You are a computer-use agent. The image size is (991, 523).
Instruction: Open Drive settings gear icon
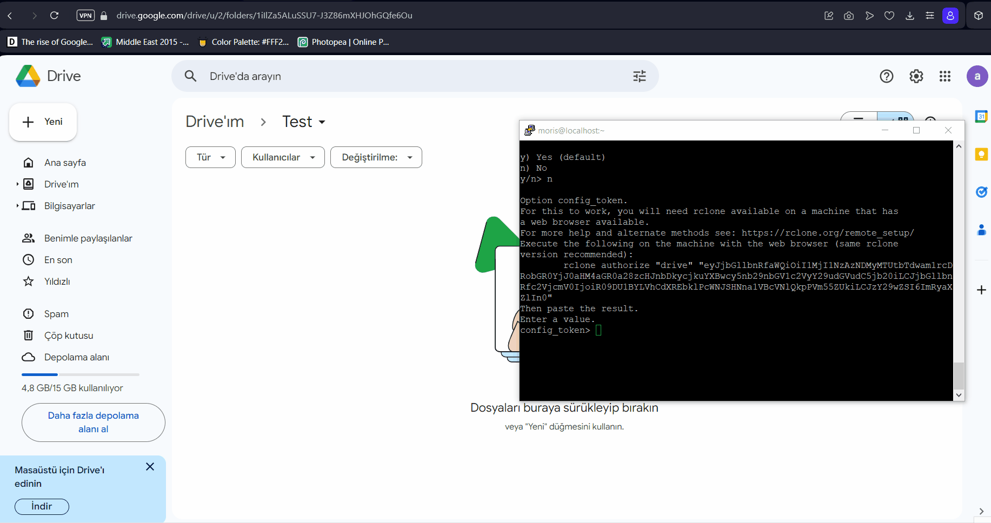click(x=916, y=76)
